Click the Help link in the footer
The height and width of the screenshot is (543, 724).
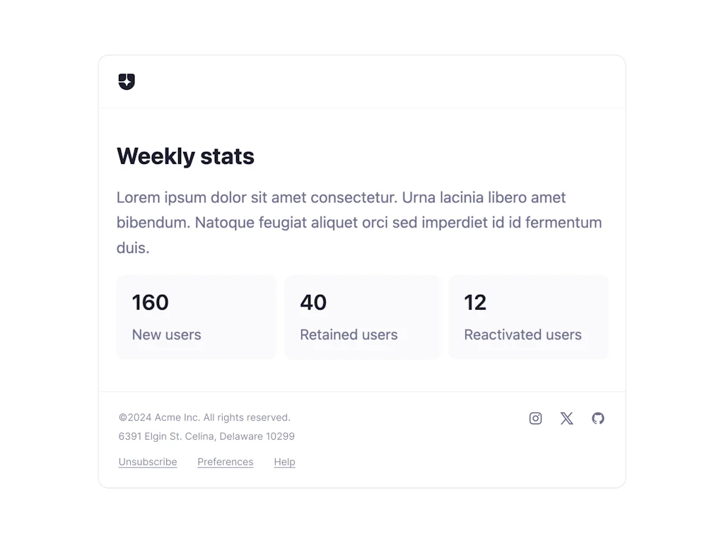pos(284,462)
